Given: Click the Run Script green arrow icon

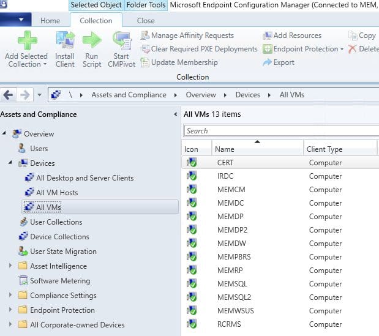Looking at the screenshot, I should point(92,40).
